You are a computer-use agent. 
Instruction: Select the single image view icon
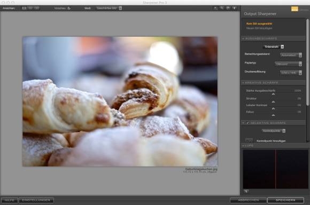click(24, 8)
